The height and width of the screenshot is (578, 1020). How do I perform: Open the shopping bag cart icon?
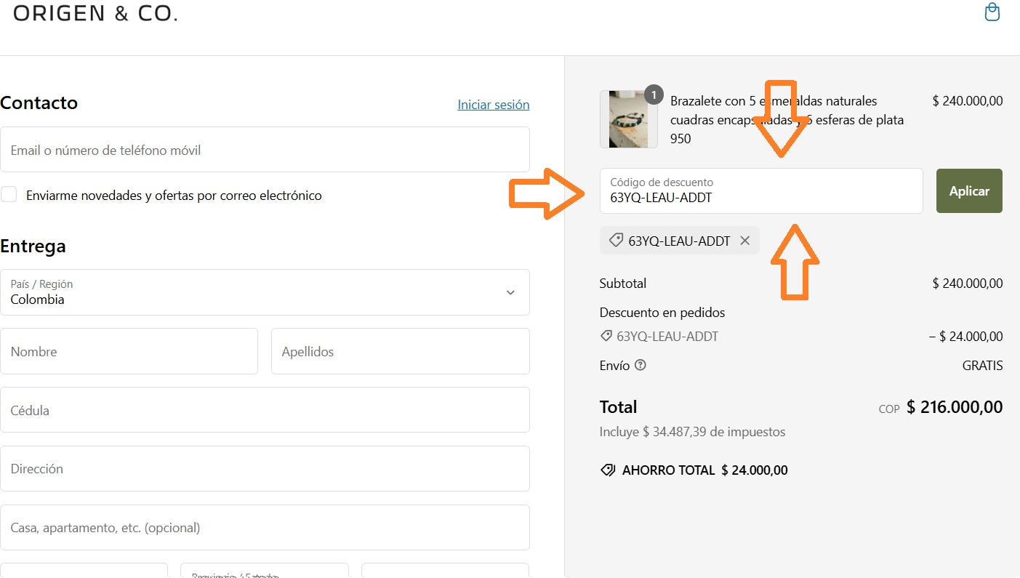pos(992,12)
